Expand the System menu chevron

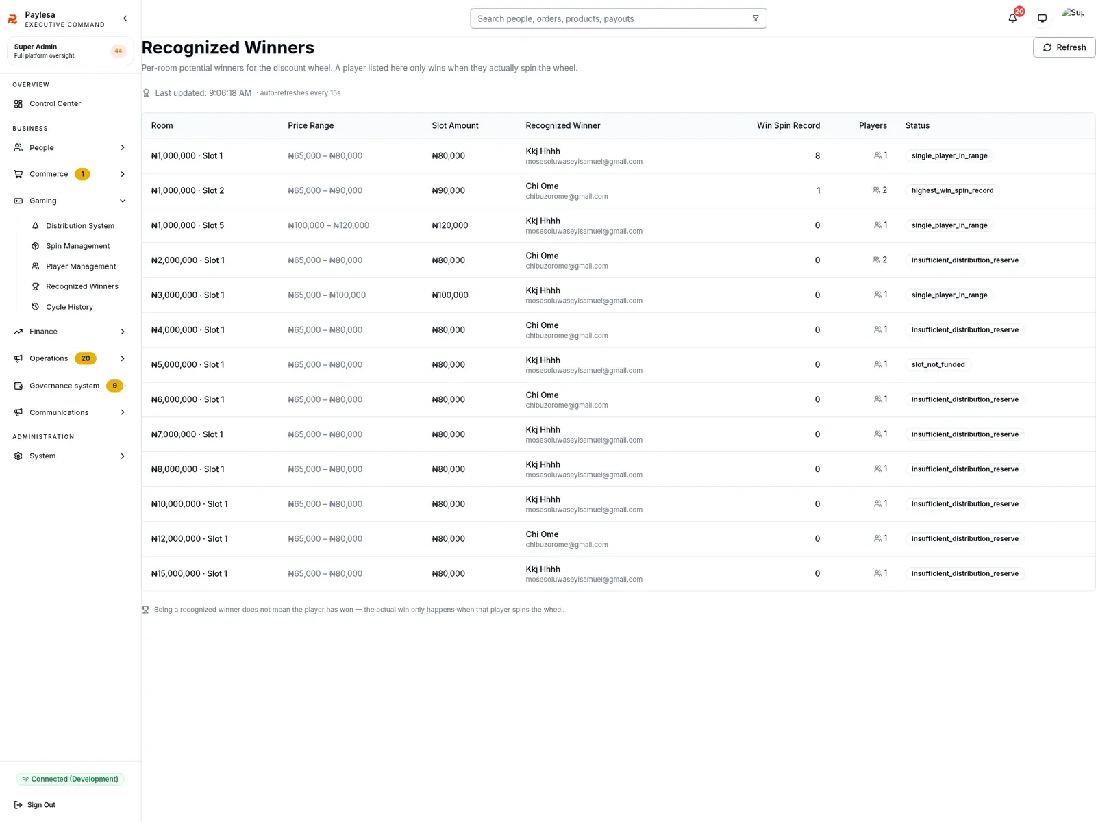pyautogui.click(x=123, y=456)
